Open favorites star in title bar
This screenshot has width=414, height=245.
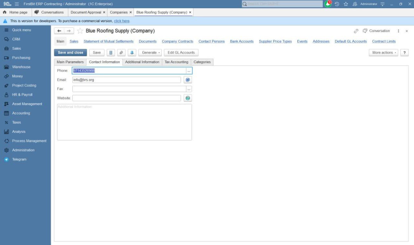[x=346, y=4]
